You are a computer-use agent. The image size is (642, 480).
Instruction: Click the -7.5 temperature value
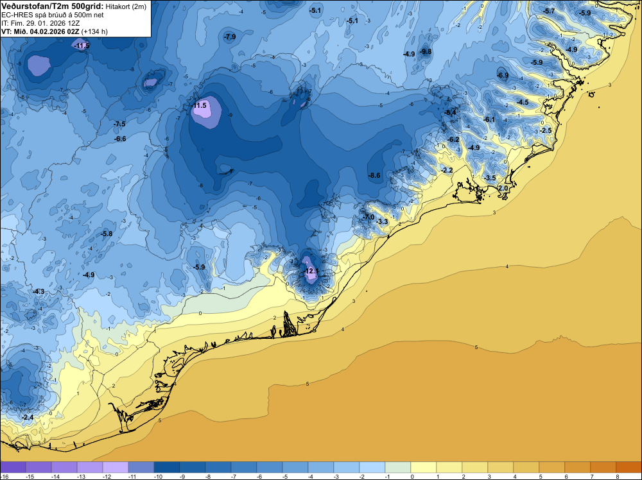119,124
